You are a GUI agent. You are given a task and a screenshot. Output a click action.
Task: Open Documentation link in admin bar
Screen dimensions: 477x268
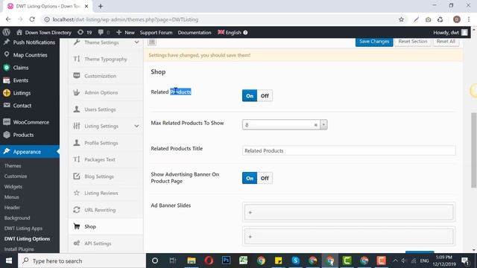pos(194,33)
